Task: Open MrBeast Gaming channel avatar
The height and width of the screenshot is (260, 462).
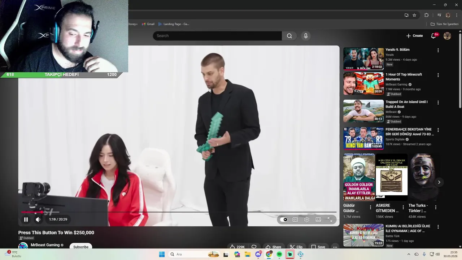Action: coord(23,246)
